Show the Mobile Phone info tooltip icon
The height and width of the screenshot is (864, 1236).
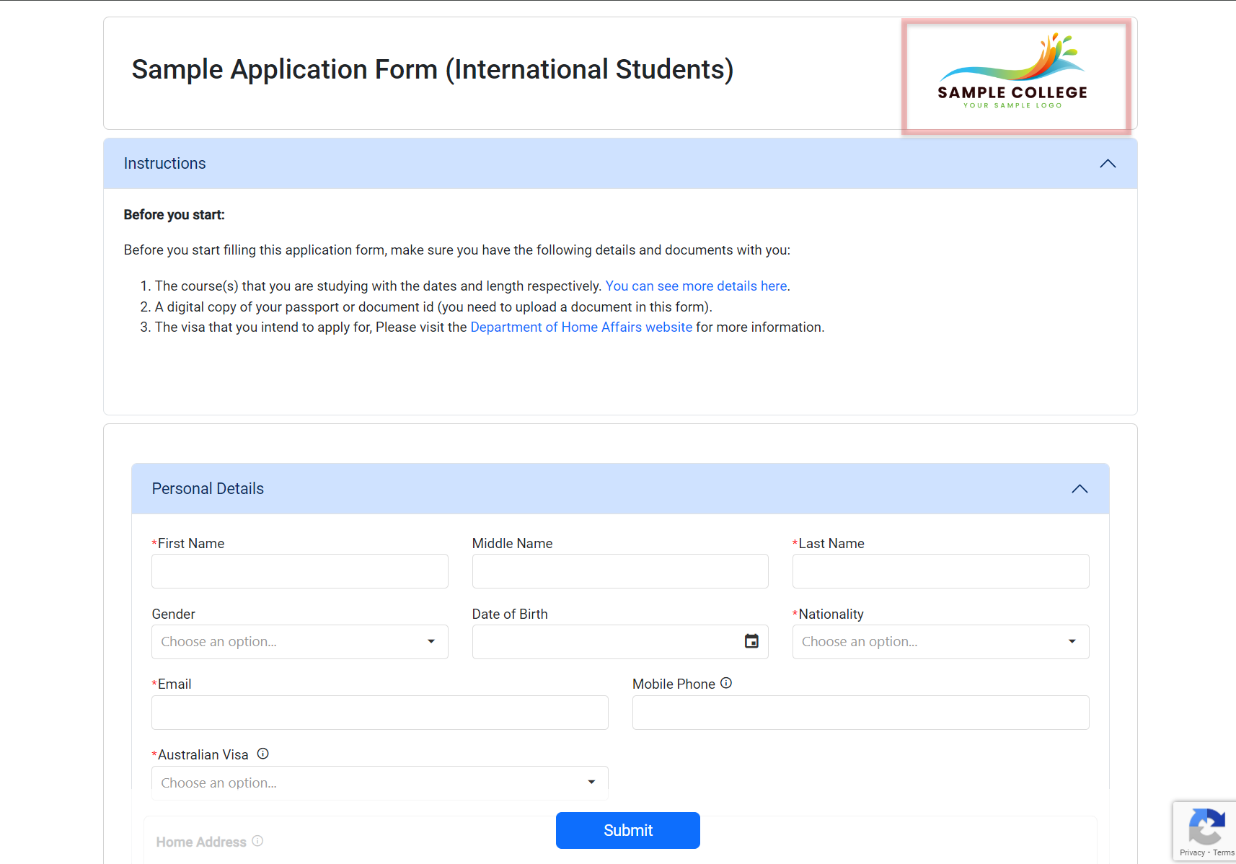(x=726, y=683)
